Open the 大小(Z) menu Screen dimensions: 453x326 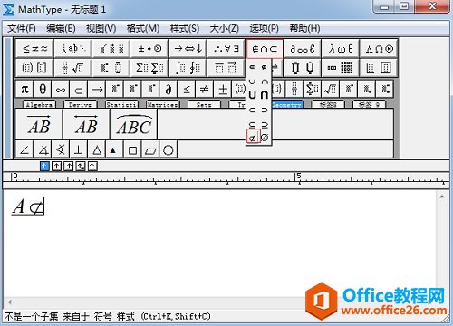point(225,28)
